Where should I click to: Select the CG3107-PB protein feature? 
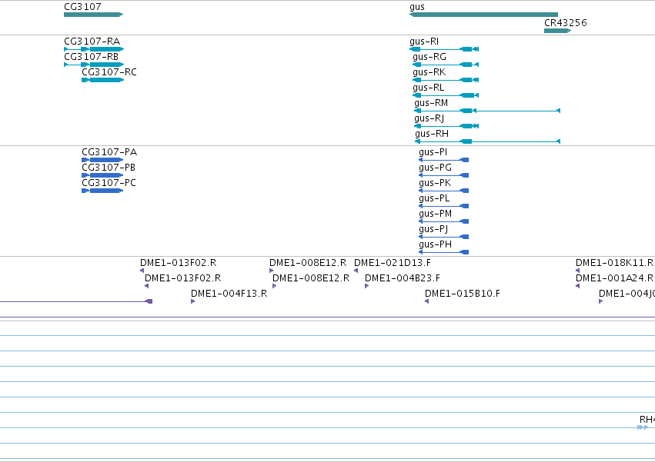pyautogui.click(x=102, y=175)
